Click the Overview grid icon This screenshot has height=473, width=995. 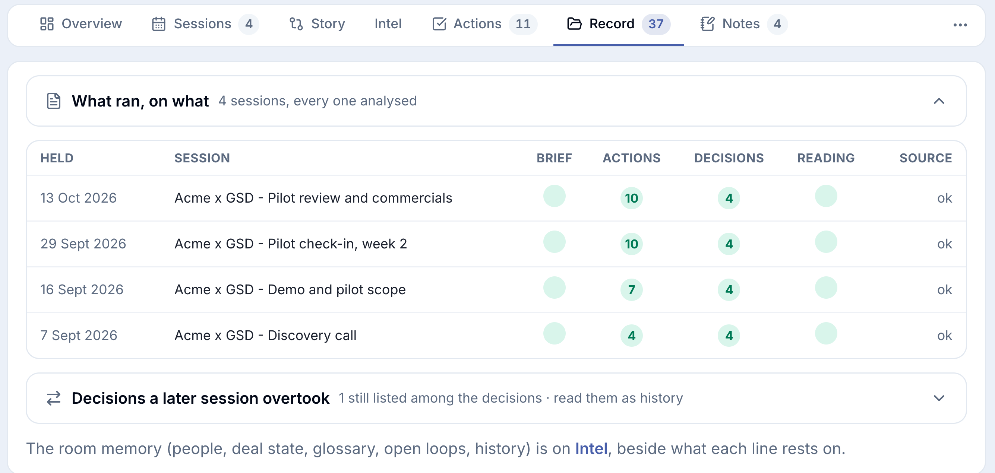pyautogui.click(x=47, y=24)
